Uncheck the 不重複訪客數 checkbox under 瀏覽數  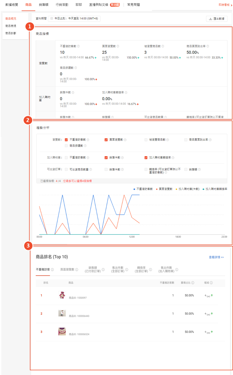pyautogui.click(x=66, y=140)
